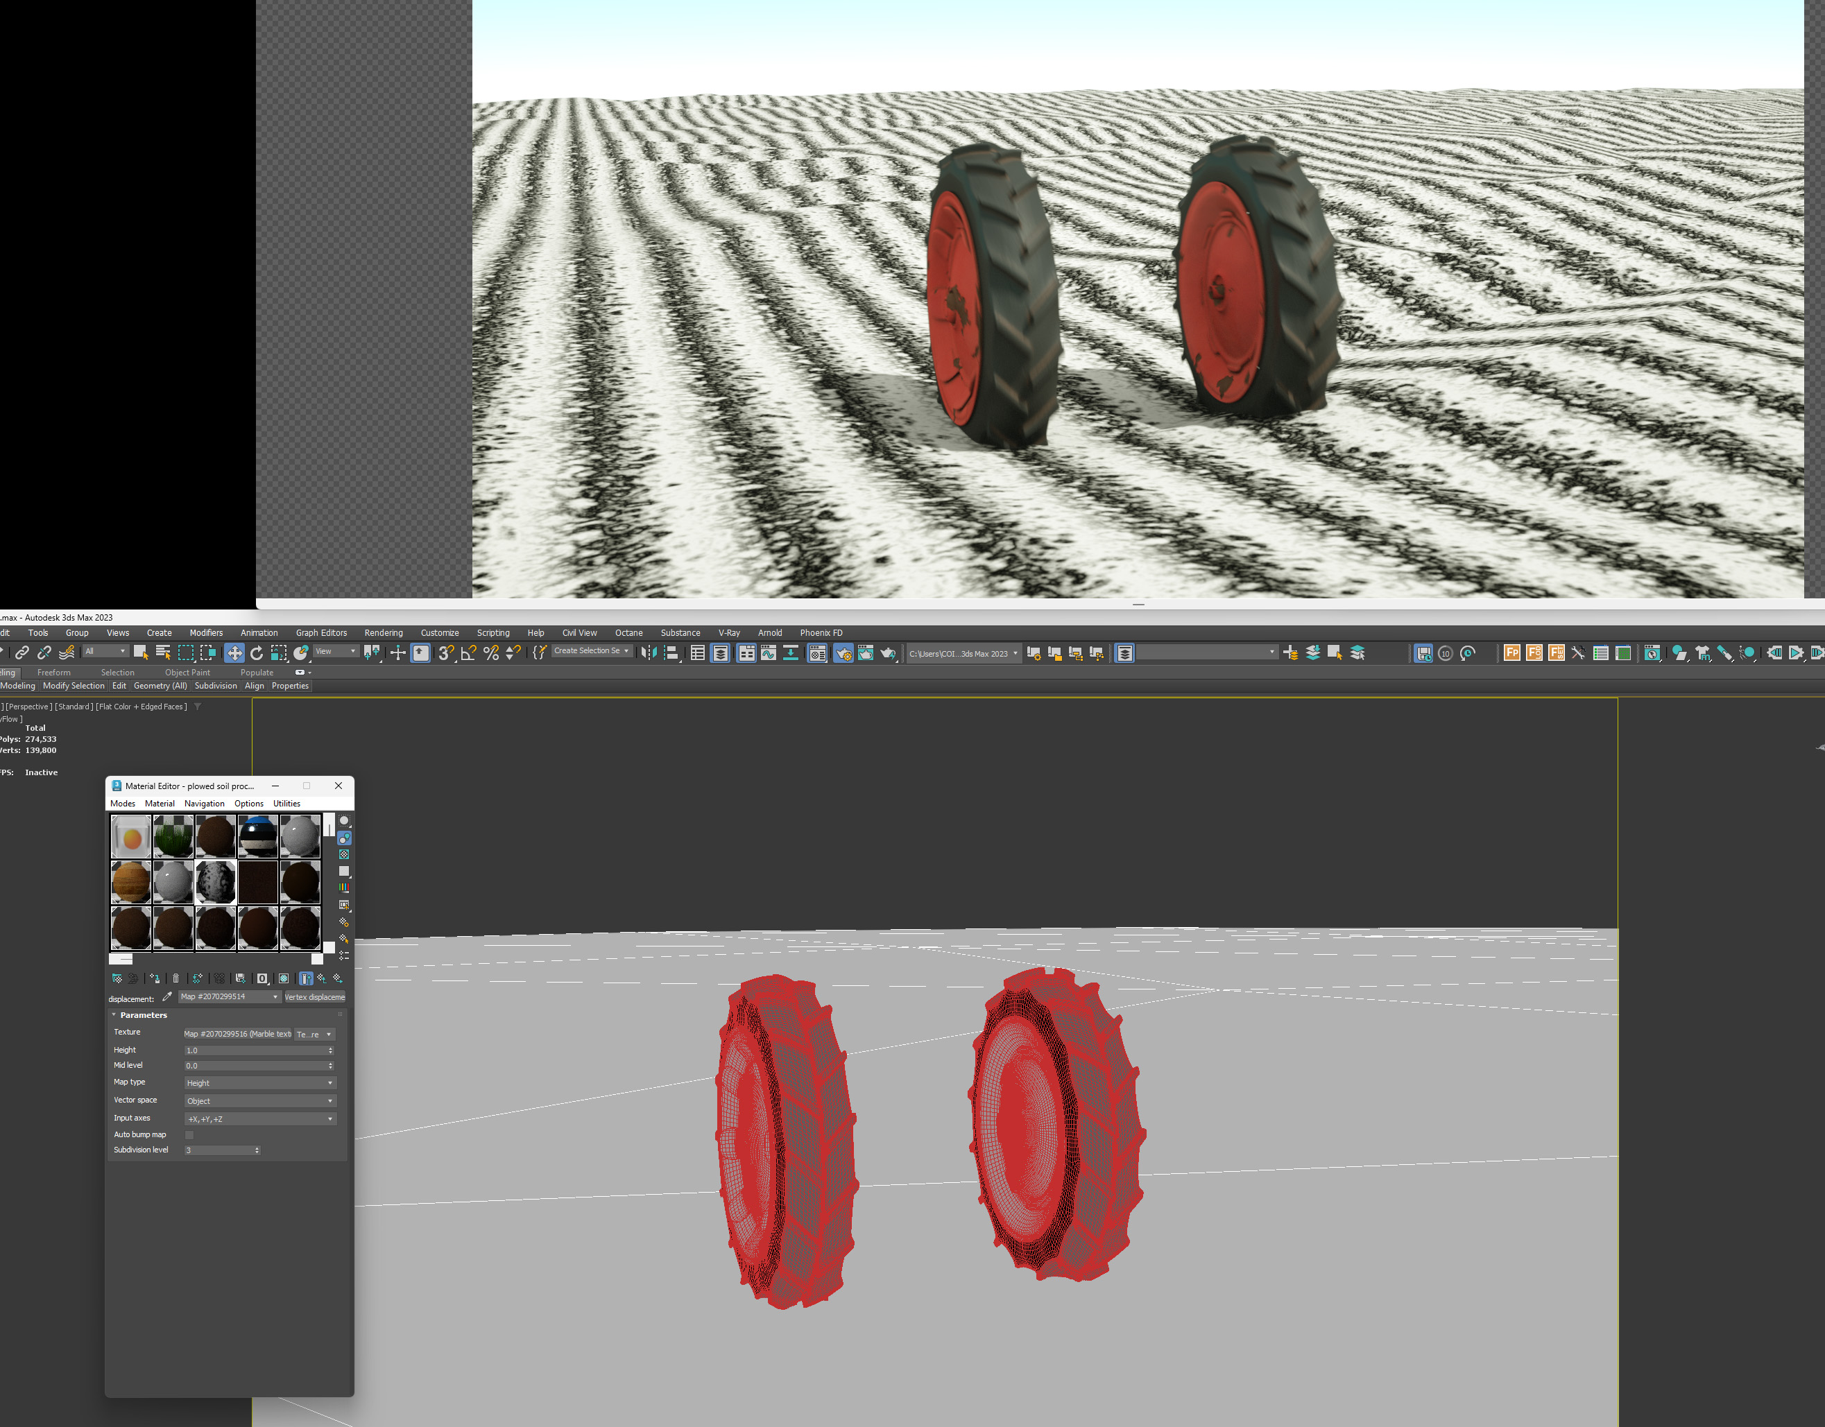
Task: Select the grass material sample slot
Action: [x=174, y=836]
